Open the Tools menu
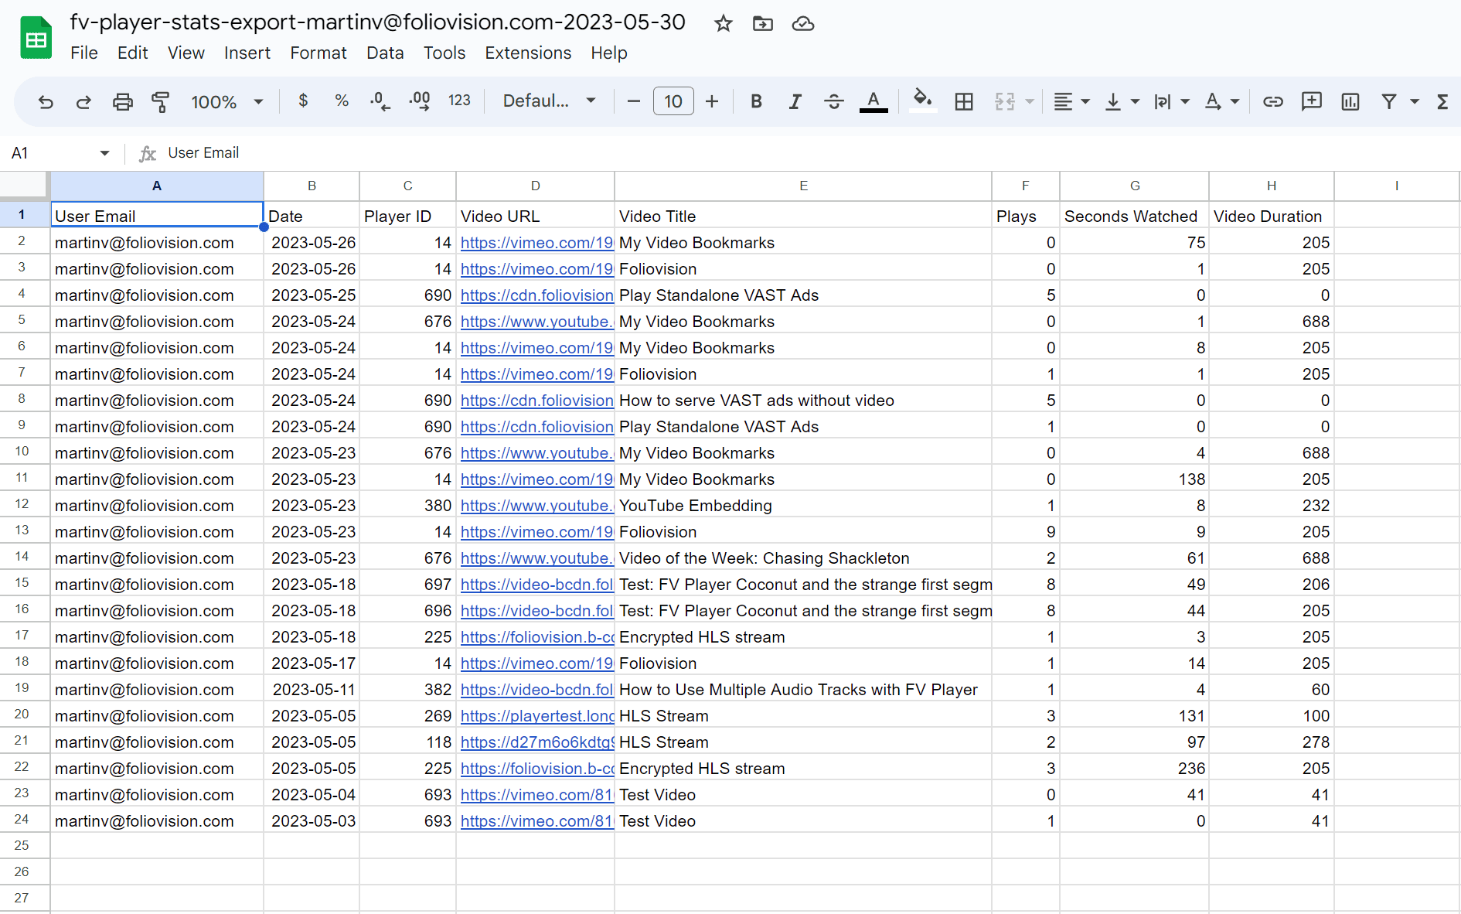The width and height of the screenshot is (1461, 914). [x=444, y=53]
